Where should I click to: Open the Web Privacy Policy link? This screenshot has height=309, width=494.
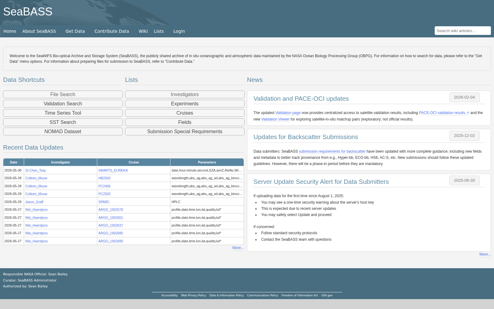[x=194, y=295]
